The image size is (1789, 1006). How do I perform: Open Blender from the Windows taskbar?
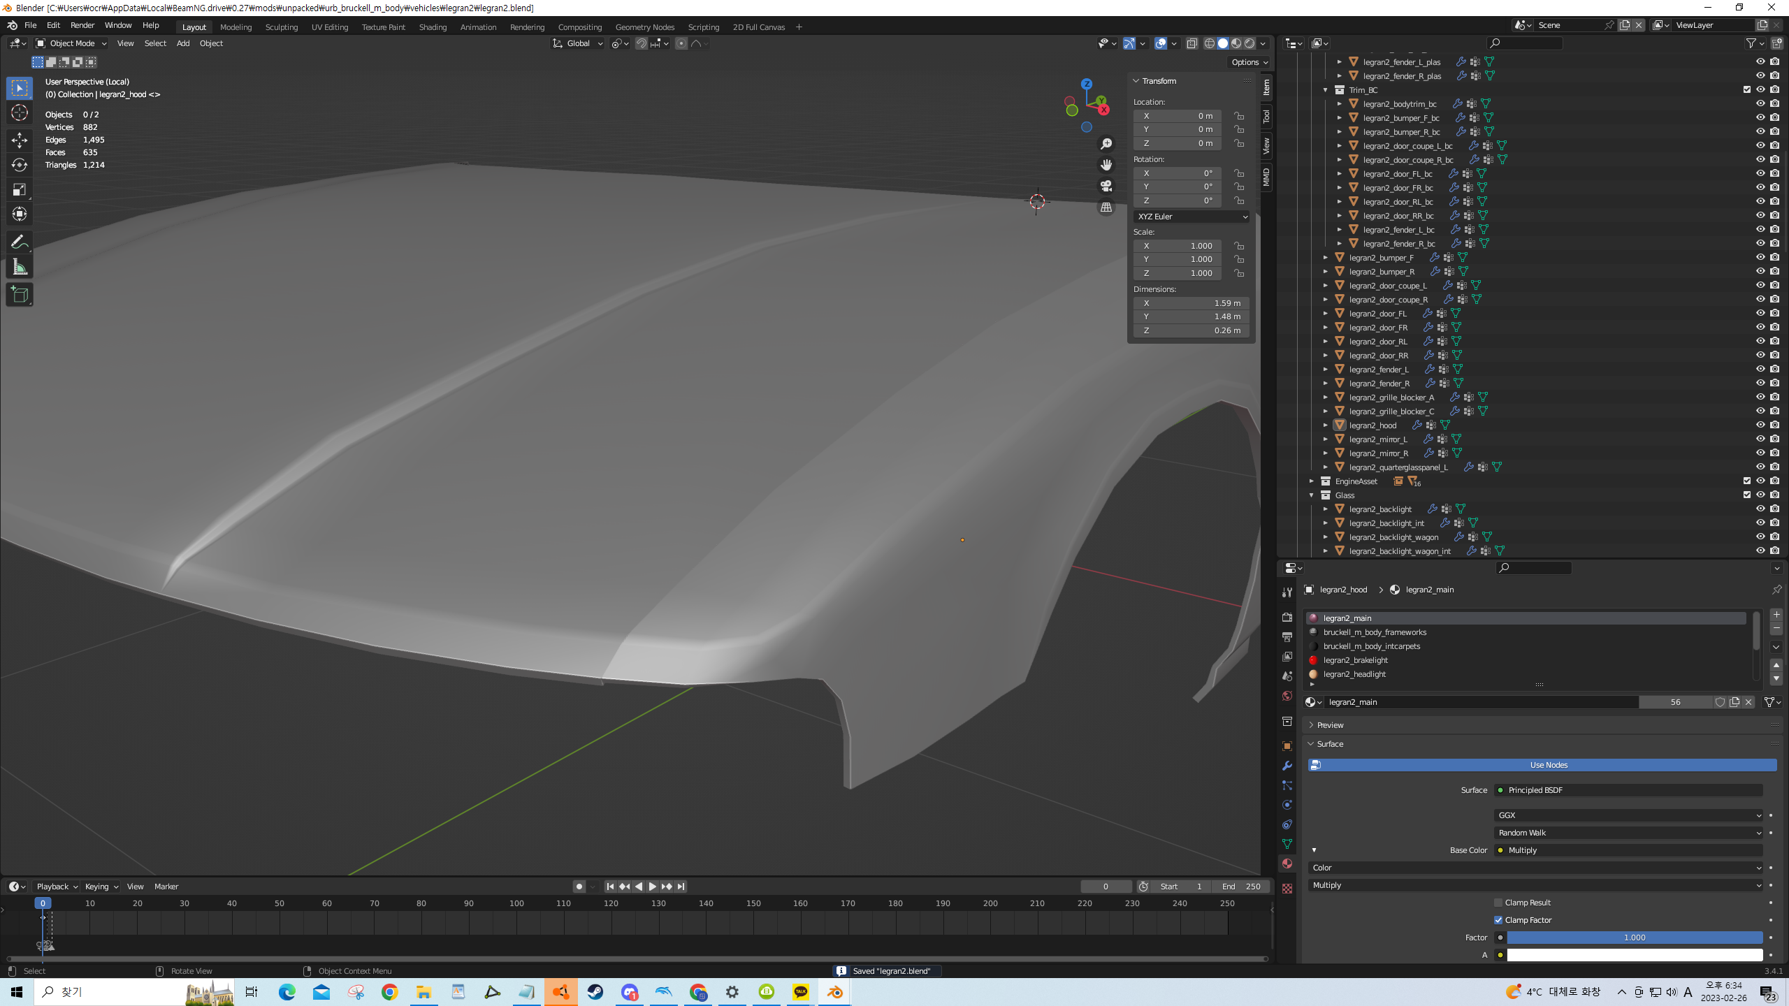click(835, 992)
